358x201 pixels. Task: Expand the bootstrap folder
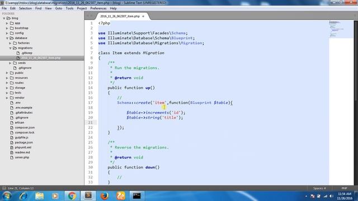[7, 28]
